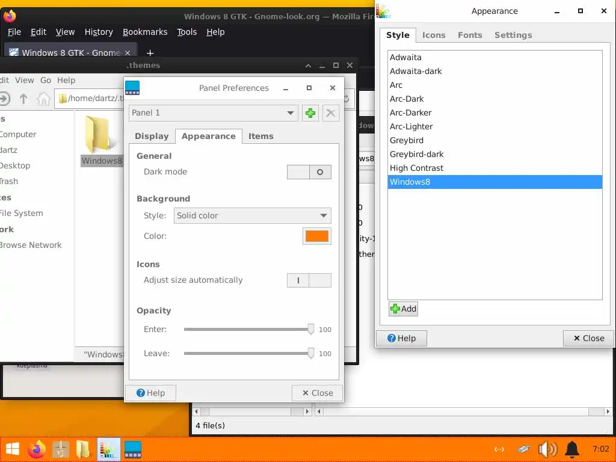The image size is (616, 462).
Task: Open Firefox File menu
Action: pos(14,32)
